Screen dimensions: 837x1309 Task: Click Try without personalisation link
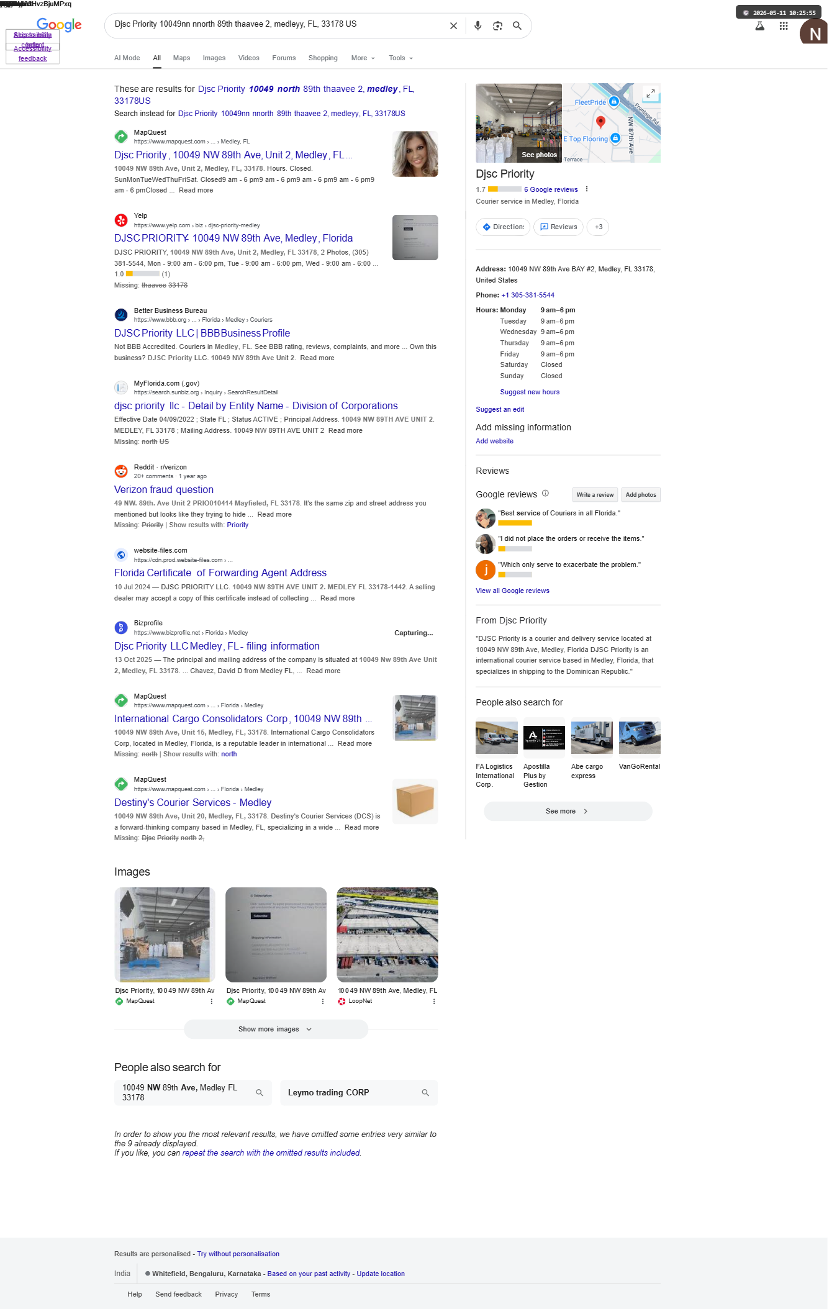coord(238,1254)
